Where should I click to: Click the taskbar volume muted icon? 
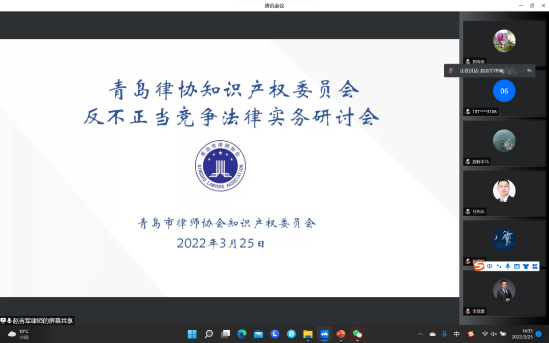click(x=493, y=334)
